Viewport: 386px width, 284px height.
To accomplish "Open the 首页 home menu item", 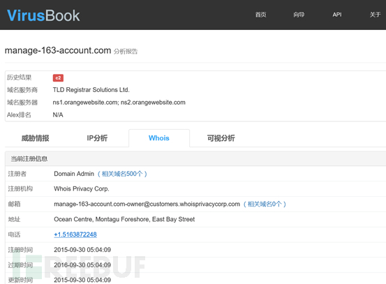I will pyautogui.click(x=260, y=15).
